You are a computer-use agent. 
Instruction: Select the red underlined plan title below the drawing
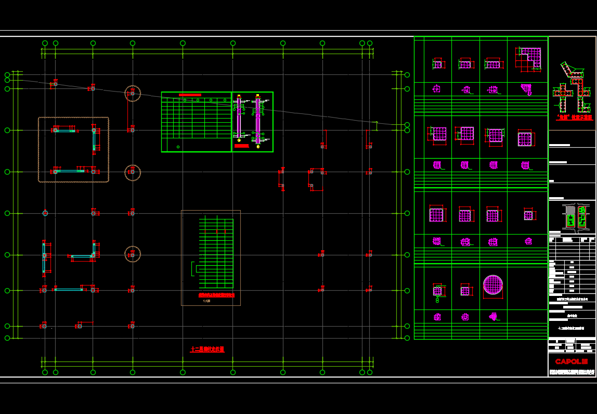tap(207, 350)
